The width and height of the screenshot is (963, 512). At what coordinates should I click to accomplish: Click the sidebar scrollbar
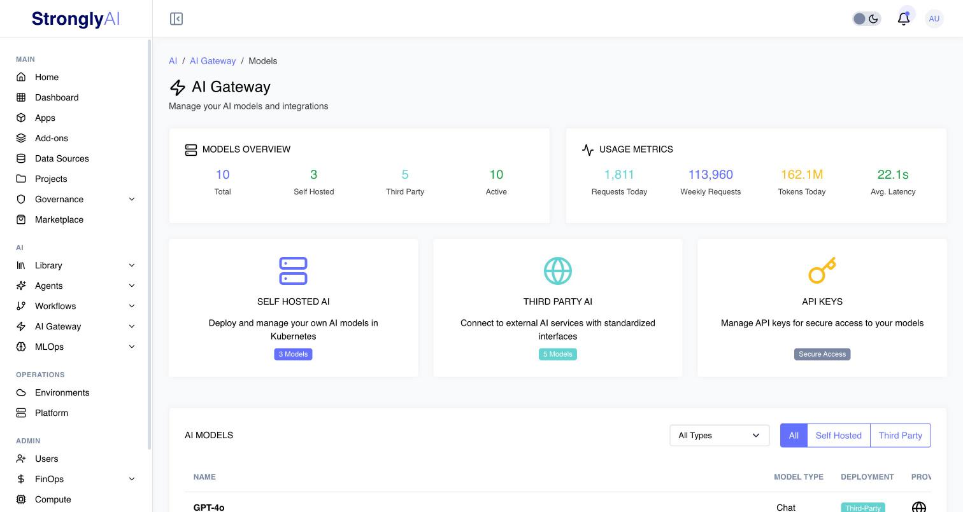150,245
